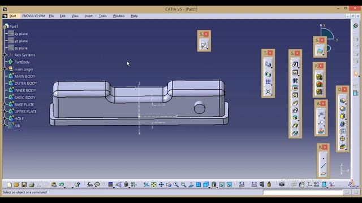
Task: Expand the HOLE tree node
Action: [5, 118]
